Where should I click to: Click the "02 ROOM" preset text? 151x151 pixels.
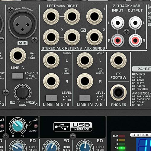pyautogui.click(x=138, y=80)
